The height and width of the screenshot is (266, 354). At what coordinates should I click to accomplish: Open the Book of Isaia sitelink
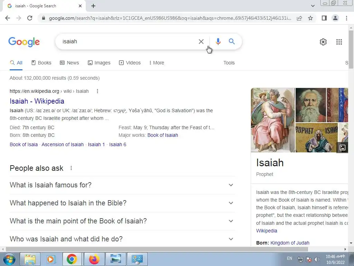click(x=24, y=144)
